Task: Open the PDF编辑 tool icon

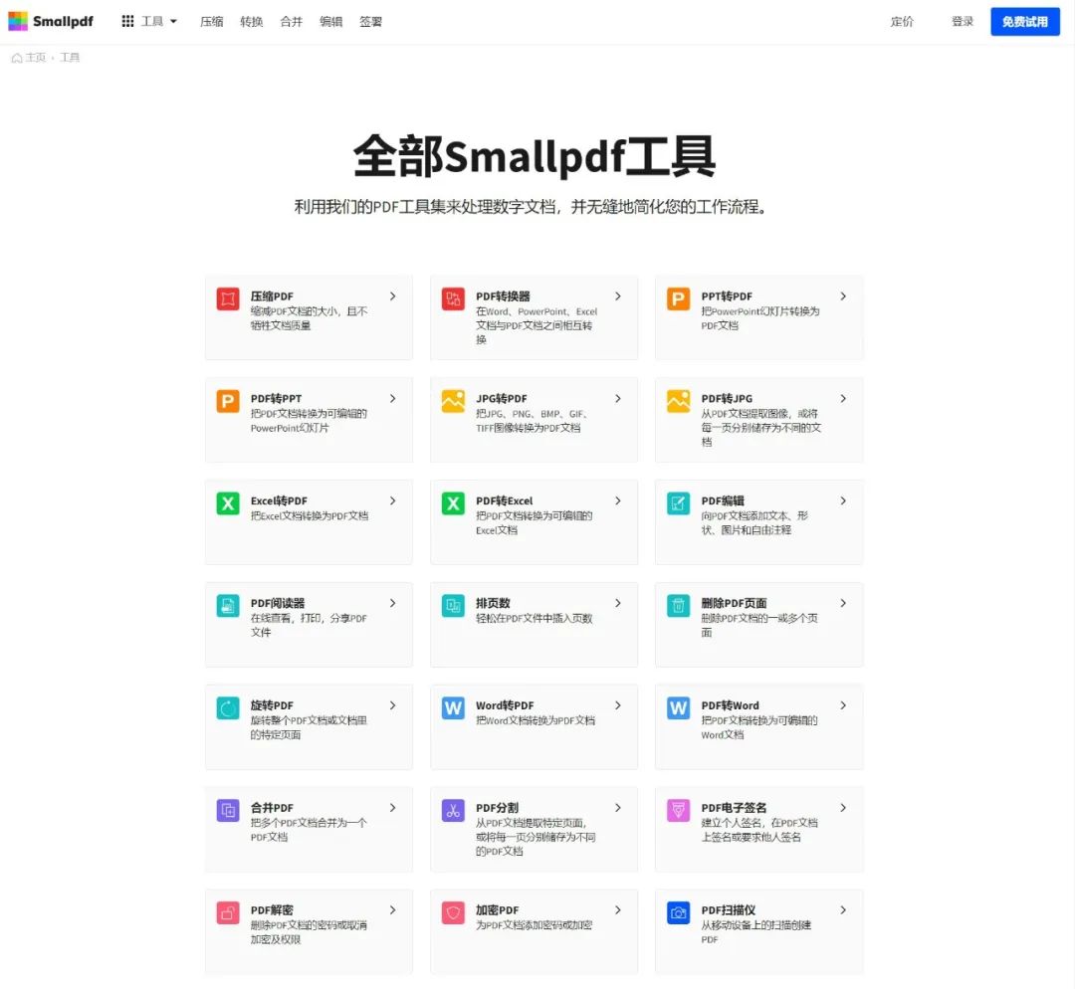Action: 678,501
